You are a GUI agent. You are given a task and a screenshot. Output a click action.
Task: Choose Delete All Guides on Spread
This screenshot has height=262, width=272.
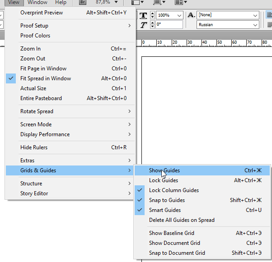(x=202, y=220)
